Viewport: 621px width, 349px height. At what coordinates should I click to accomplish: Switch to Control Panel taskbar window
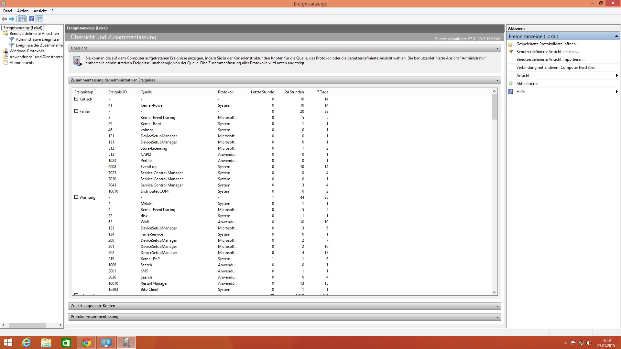coord(106,343)
